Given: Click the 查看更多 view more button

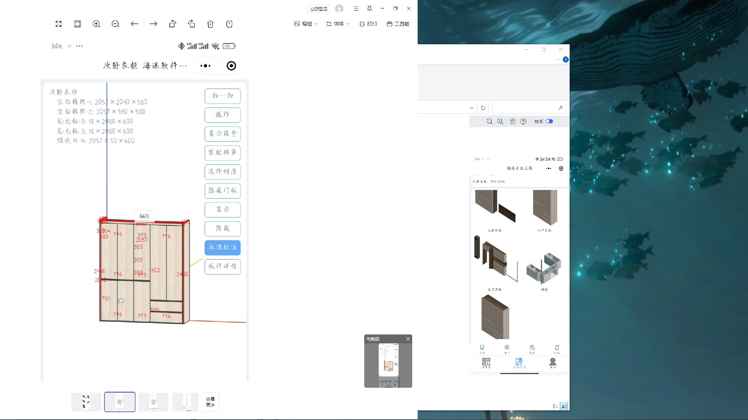Looking at the screenshot, I should [x=210, y=402].
